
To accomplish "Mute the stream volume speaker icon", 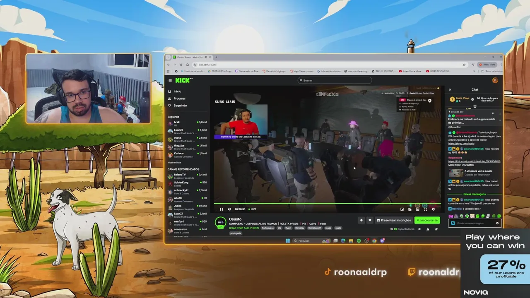I will point(229,209).
